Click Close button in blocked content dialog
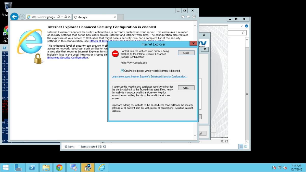306x172 pixels. (186, 53)
